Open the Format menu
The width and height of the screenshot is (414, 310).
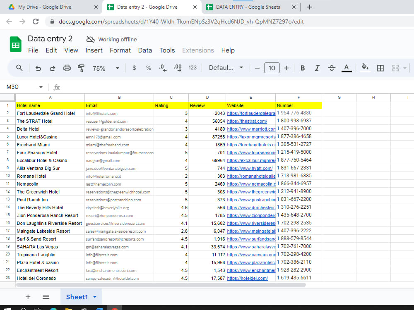click(x=120, y=50)
